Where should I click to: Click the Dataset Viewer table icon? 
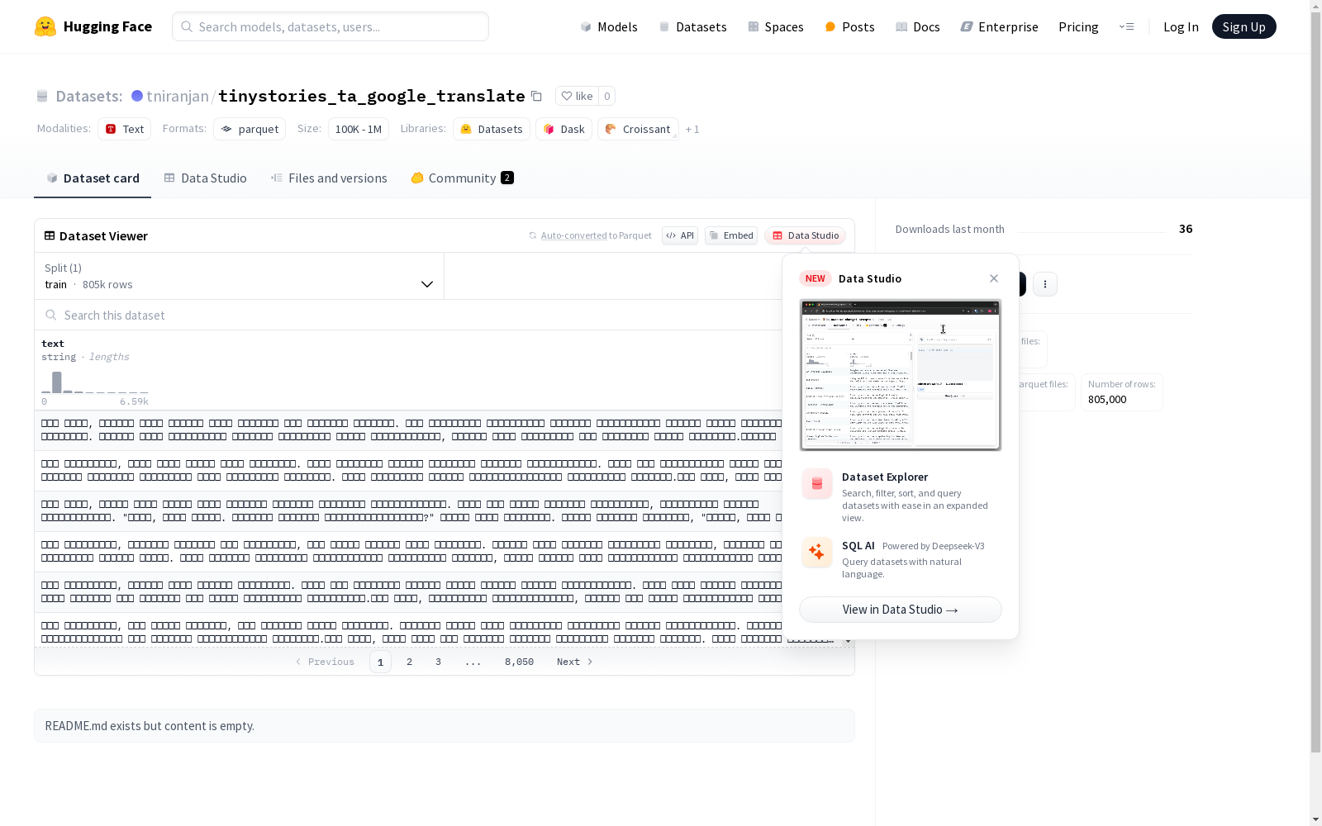[50, 235]
